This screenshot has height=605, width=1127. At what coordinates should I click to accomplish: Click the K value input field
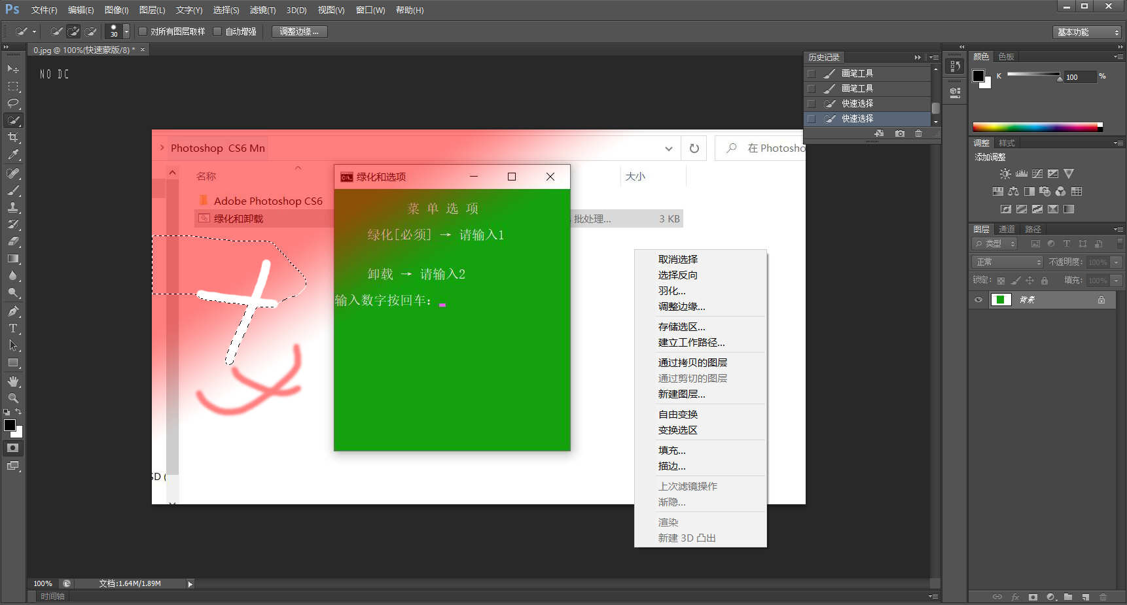click(1080, 77)
